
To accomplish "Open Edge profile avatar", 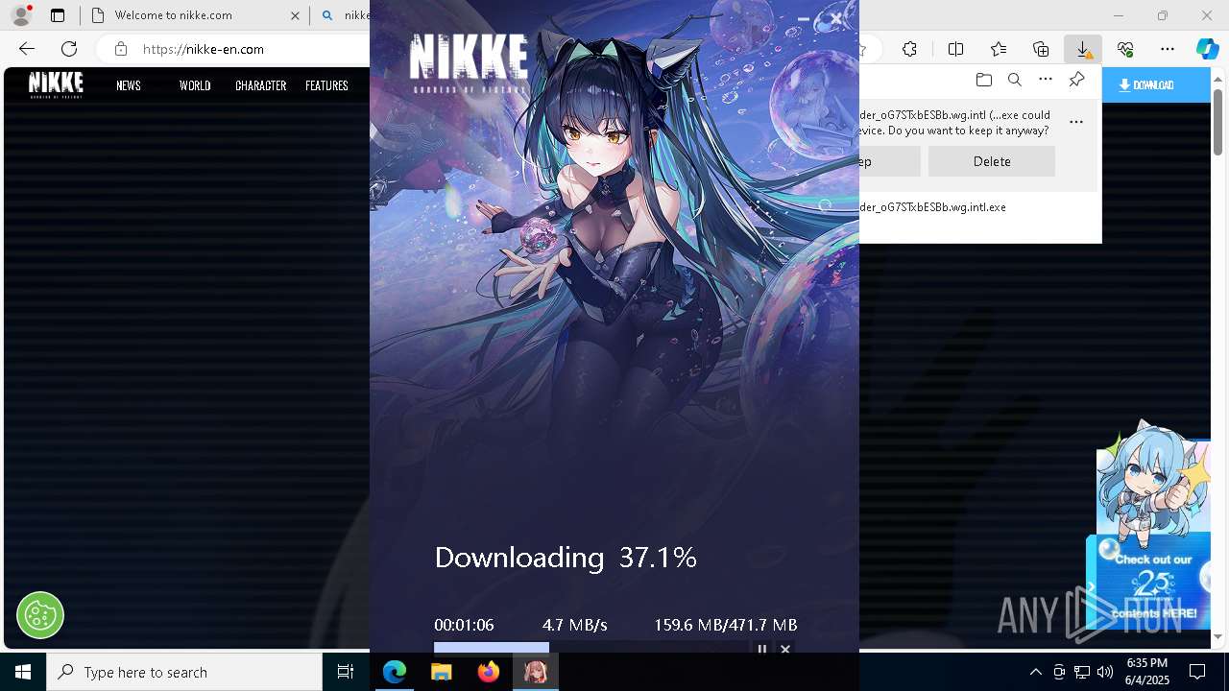I will click(21, 15).
